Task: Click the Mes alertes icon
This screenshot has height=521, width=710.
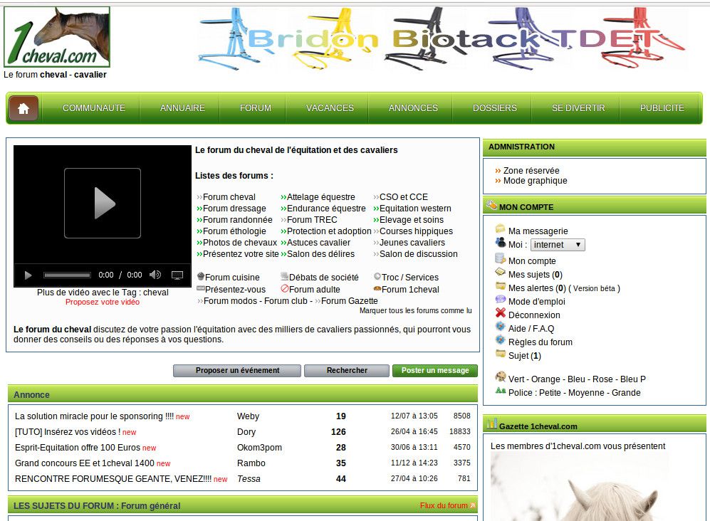Action: click(x=501, y=288)
